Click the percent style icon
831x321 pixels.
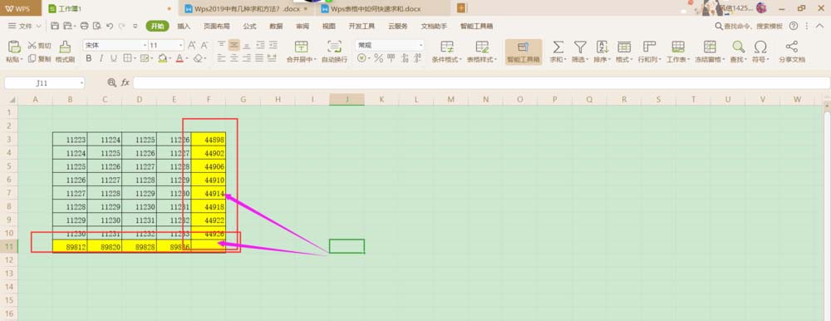(378, 58)
